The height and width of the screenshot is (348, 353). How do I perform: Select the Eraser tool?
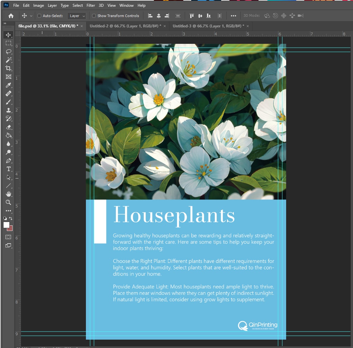click(8, 127)
